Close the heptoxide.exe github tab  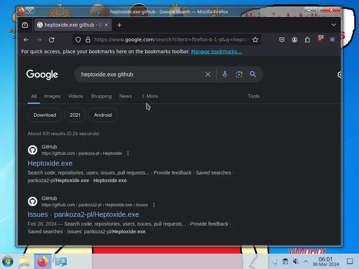point(106,25)
